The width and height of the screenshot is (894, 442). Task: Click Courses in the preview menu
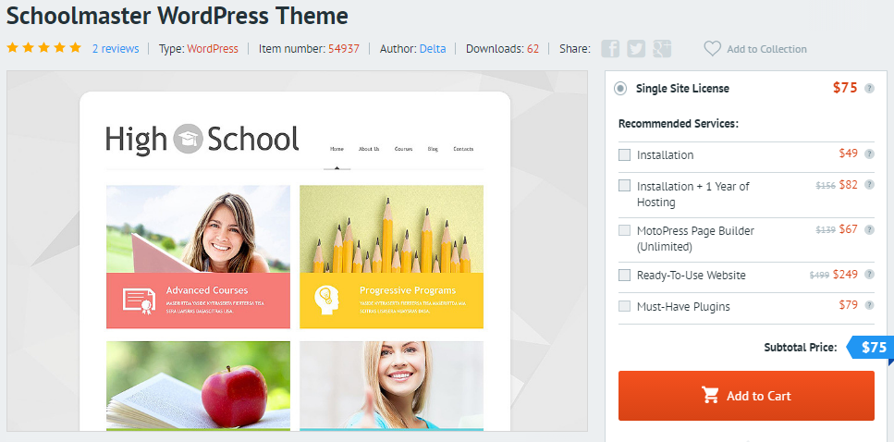pos(404,149)
